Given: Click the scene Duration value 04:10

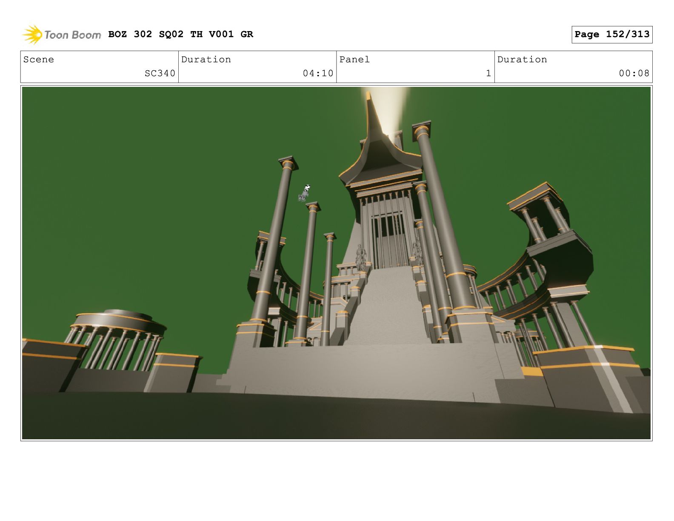Looking at the screenshot, I should click(318, 73).
